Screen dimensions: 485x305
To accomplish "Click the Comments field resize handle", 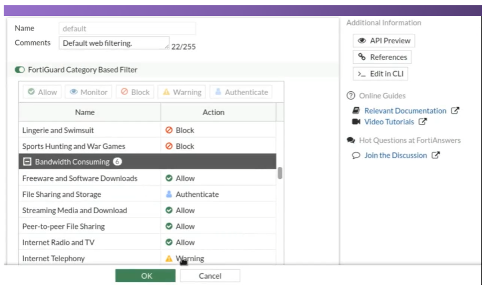I will 167,46.
